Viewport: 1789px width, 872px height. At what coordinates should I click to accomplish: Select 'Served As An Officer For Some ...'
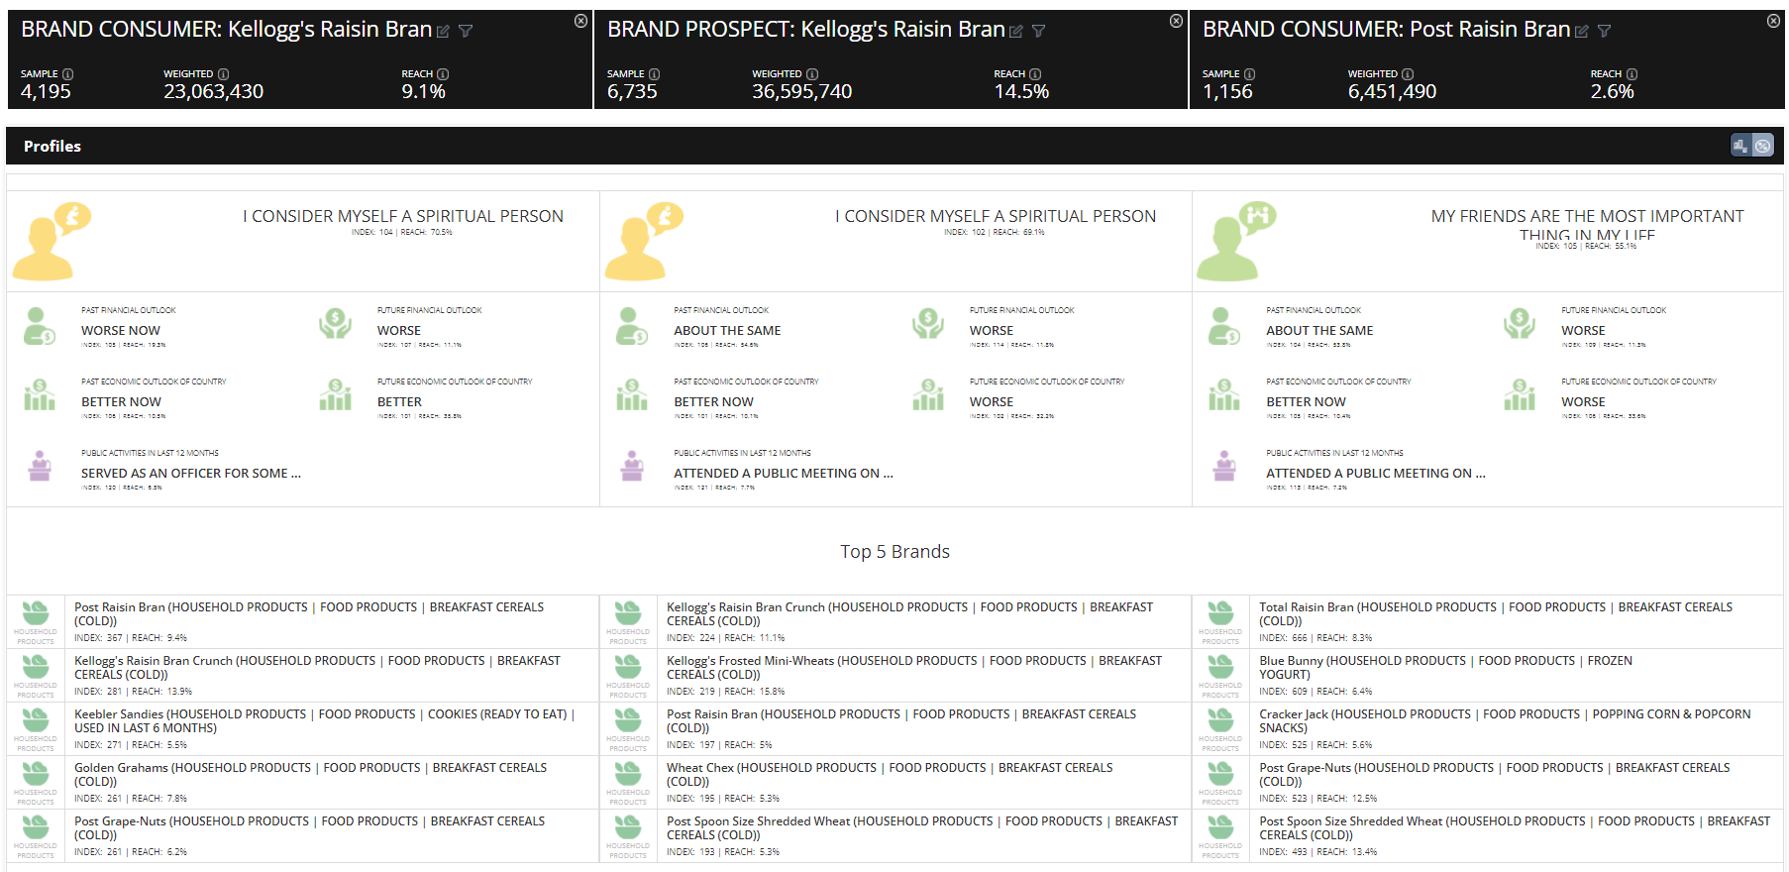click(191, 474)
